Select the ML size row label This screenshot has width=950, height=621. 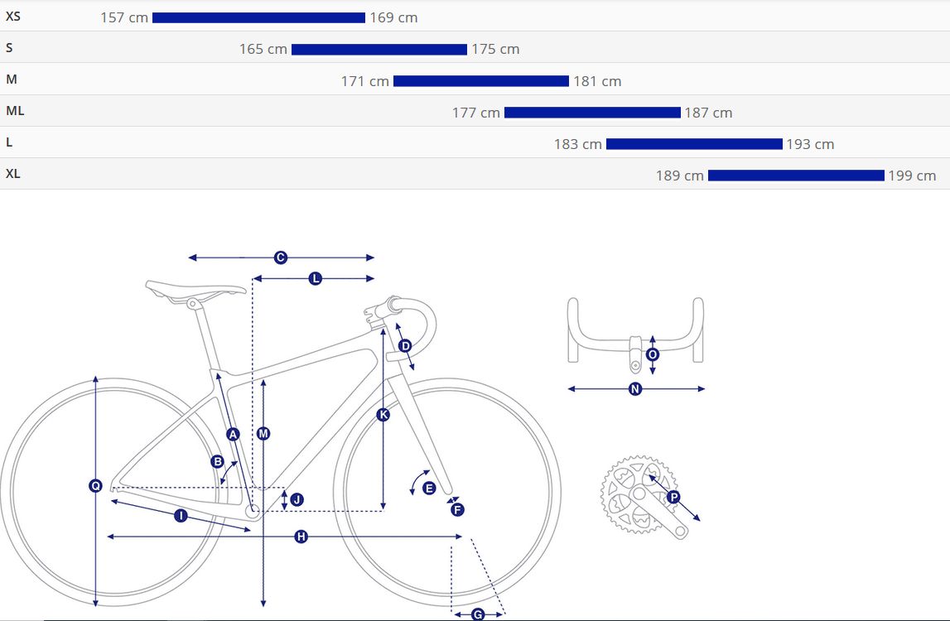pyautogui.click(x=15, y=111)
